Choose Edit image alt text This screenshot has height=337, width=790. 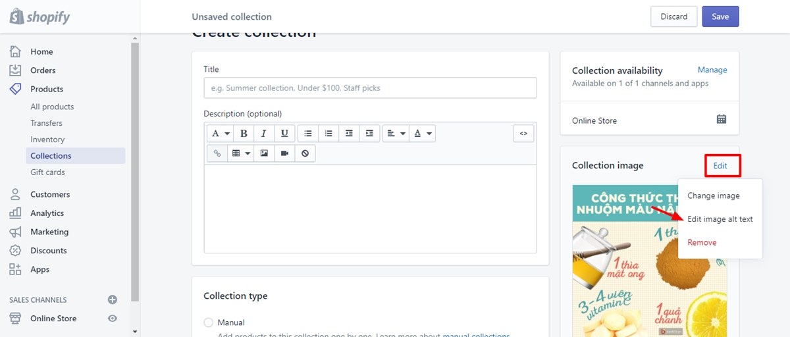(720, 219)
